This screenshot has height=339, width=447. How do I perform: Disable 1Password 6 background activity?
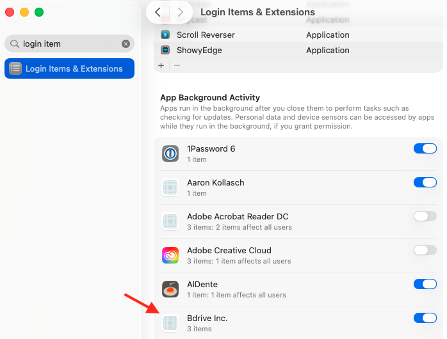point(425,148)
